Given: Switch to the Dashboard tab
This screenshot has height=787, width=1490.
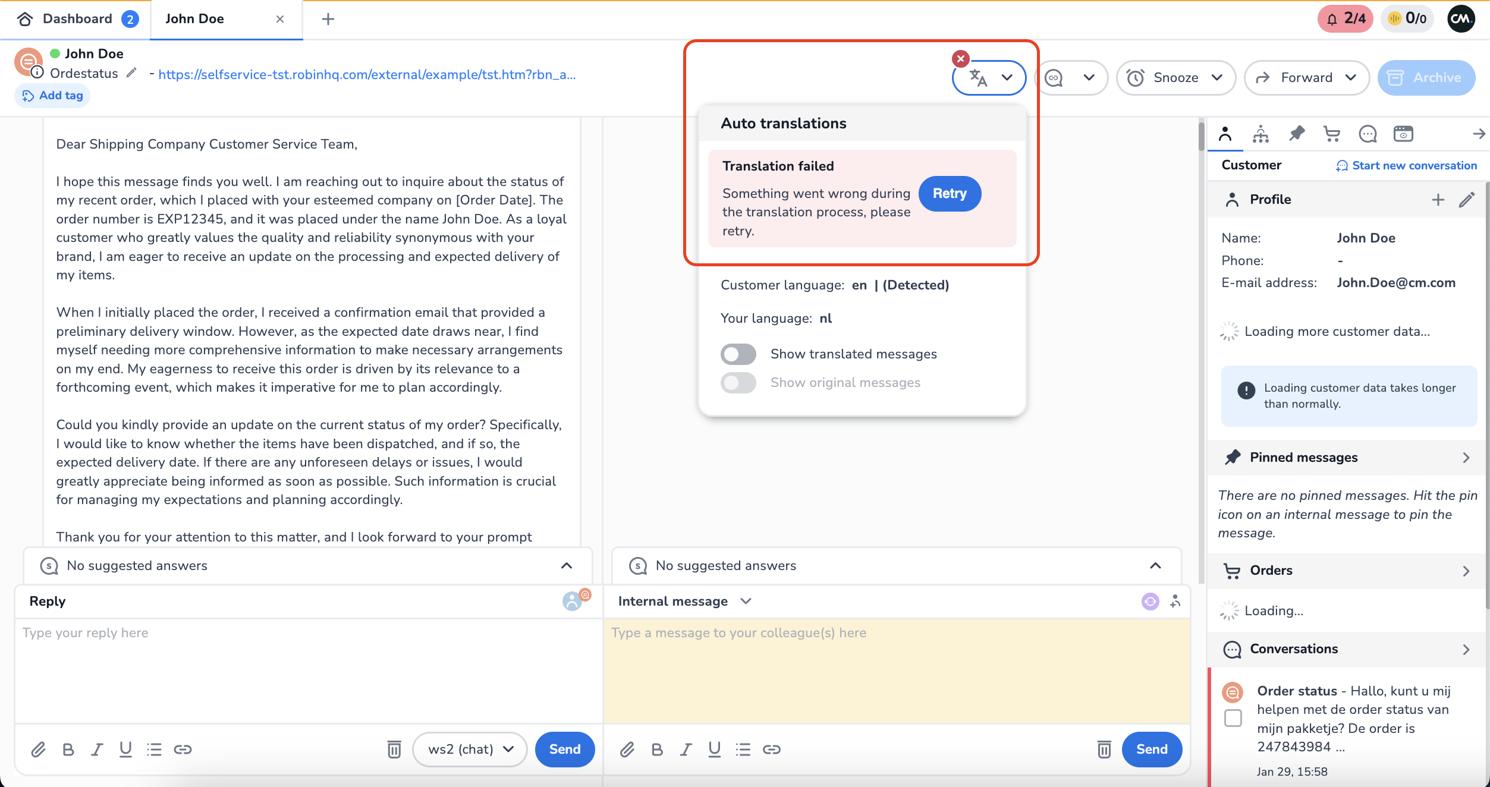Looking at the screenshot, I should [77, 19].
